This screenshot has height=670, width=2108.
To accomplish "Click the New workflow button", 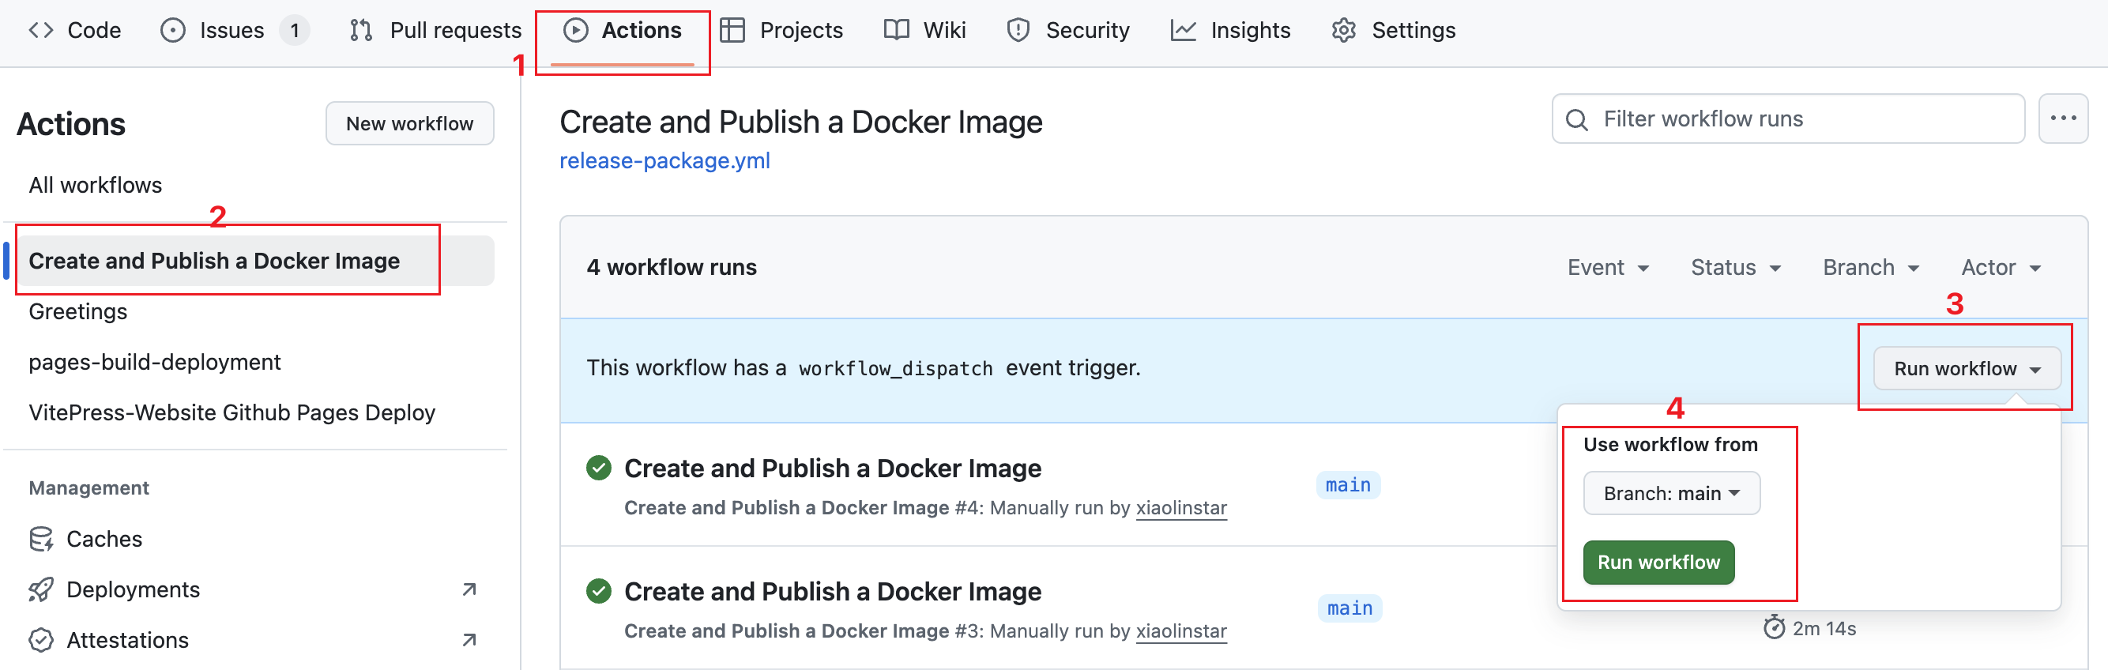I will [x=410, y=123].
